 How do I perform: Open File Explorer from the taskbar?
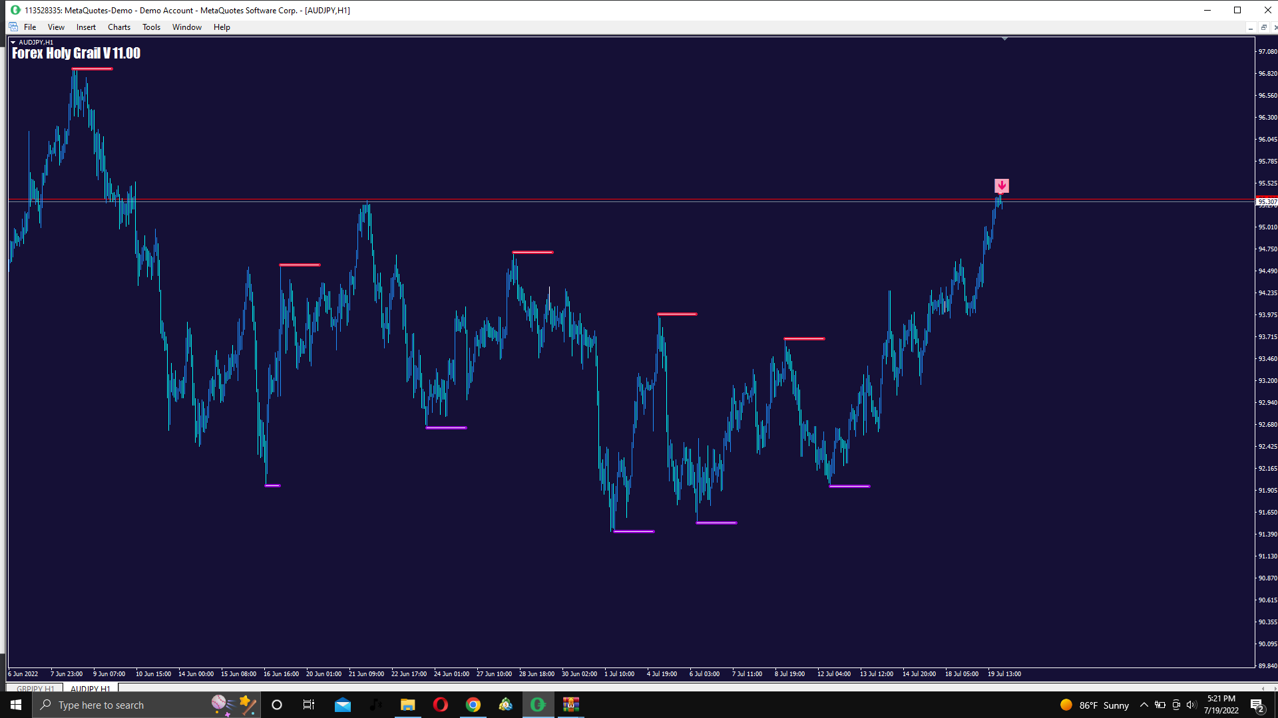click(407, 705)
